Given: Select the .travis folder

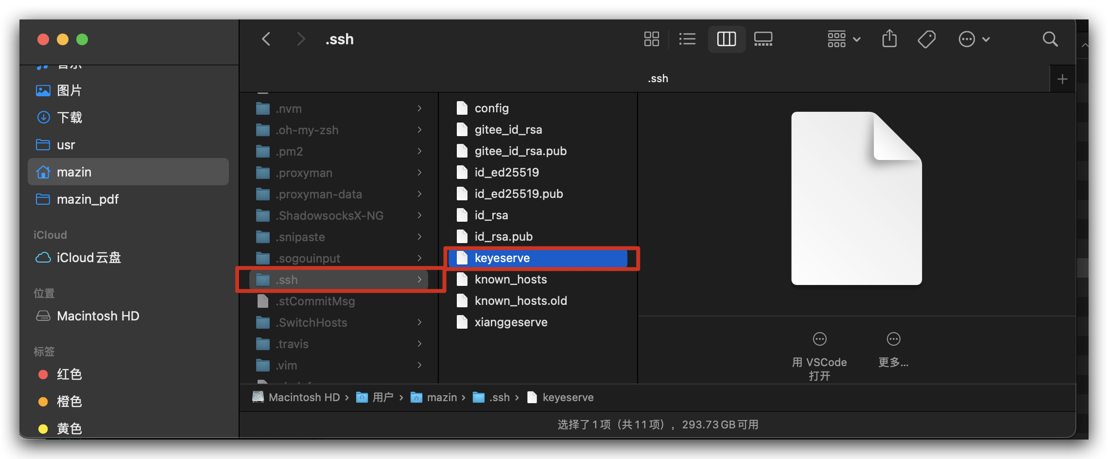Looking at the screenshot, I should [x=339, y=344].
